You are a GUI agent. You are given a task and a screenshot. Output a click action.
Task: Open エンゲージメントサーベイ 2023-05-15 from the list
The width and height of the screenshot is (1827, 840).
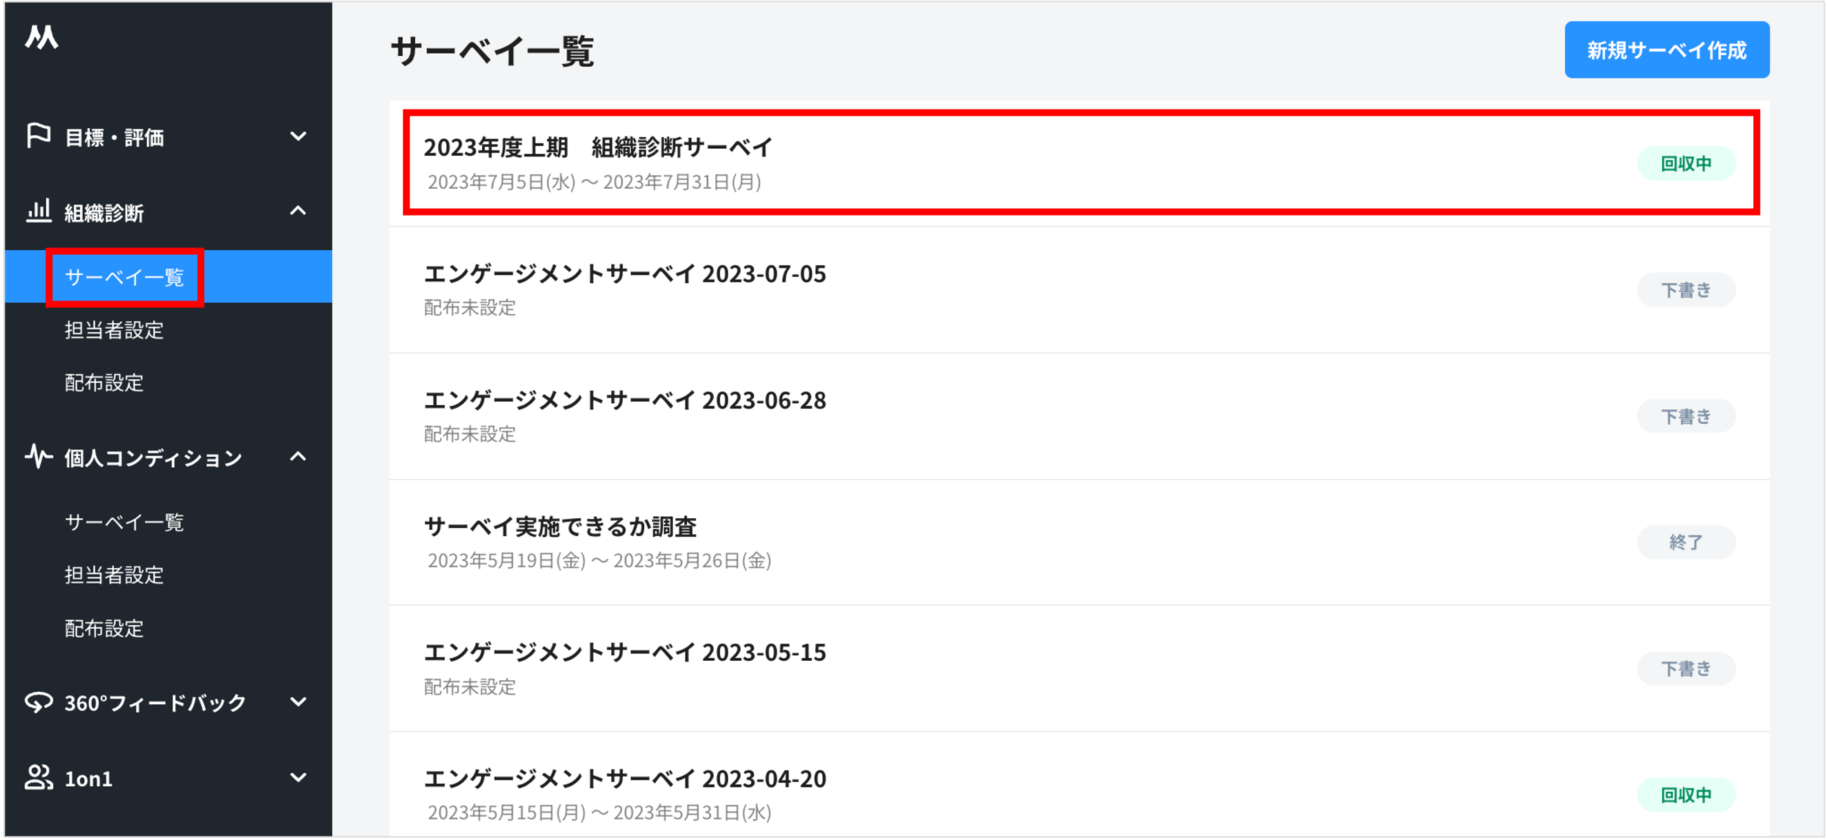click(x=626, y=652)
